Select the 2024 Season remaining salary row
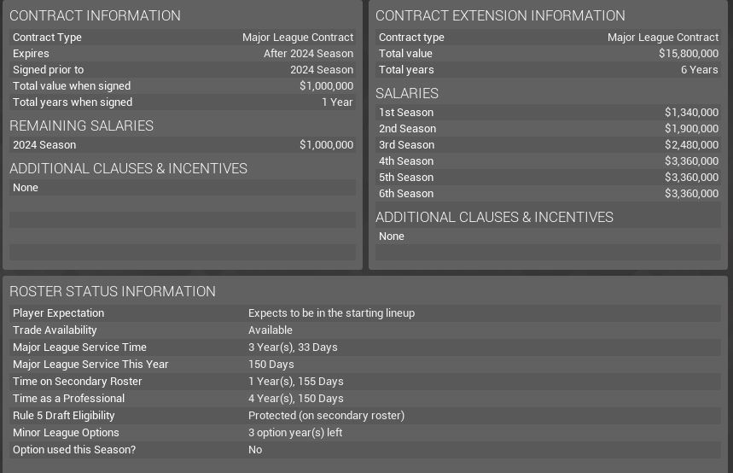 tap(183, 144)
